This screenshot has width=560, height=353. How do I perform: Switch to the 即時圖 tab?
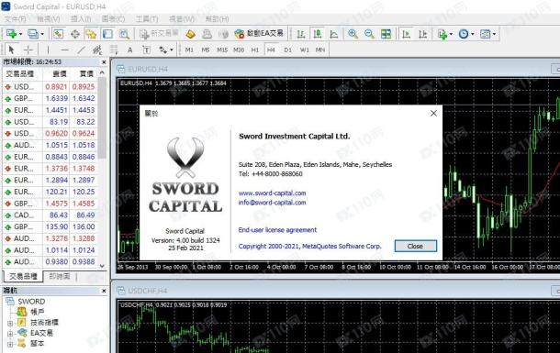coord(60,276)
